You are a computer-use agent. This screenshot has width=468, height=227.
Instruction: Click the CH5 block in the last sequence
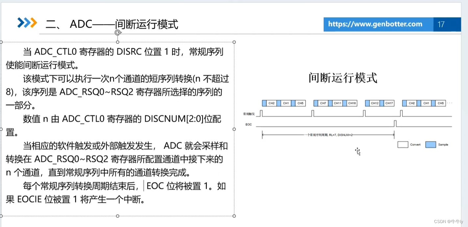click(x=440, y=103)
